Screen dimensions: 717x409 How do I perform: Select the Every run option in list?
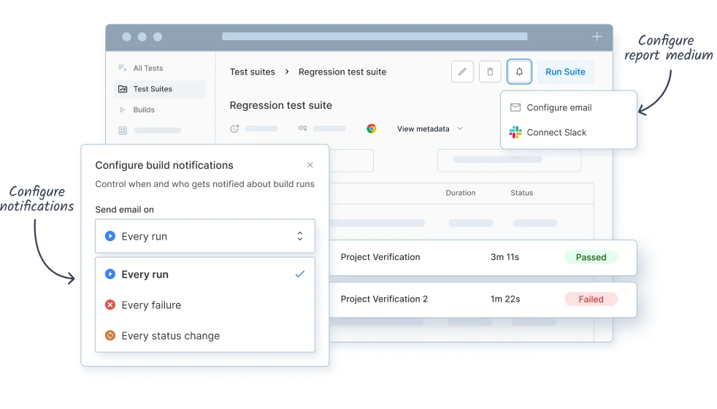pos(205,275)
